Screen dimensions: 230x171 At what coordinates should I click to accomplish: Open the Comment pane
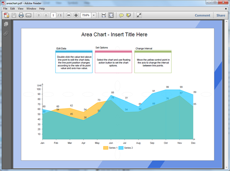202,15
